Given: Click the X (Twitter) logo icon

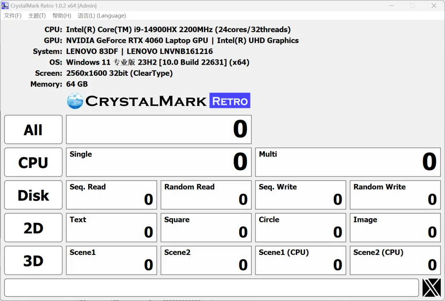Looking at the screenshot, I should [x=432, y=288].
